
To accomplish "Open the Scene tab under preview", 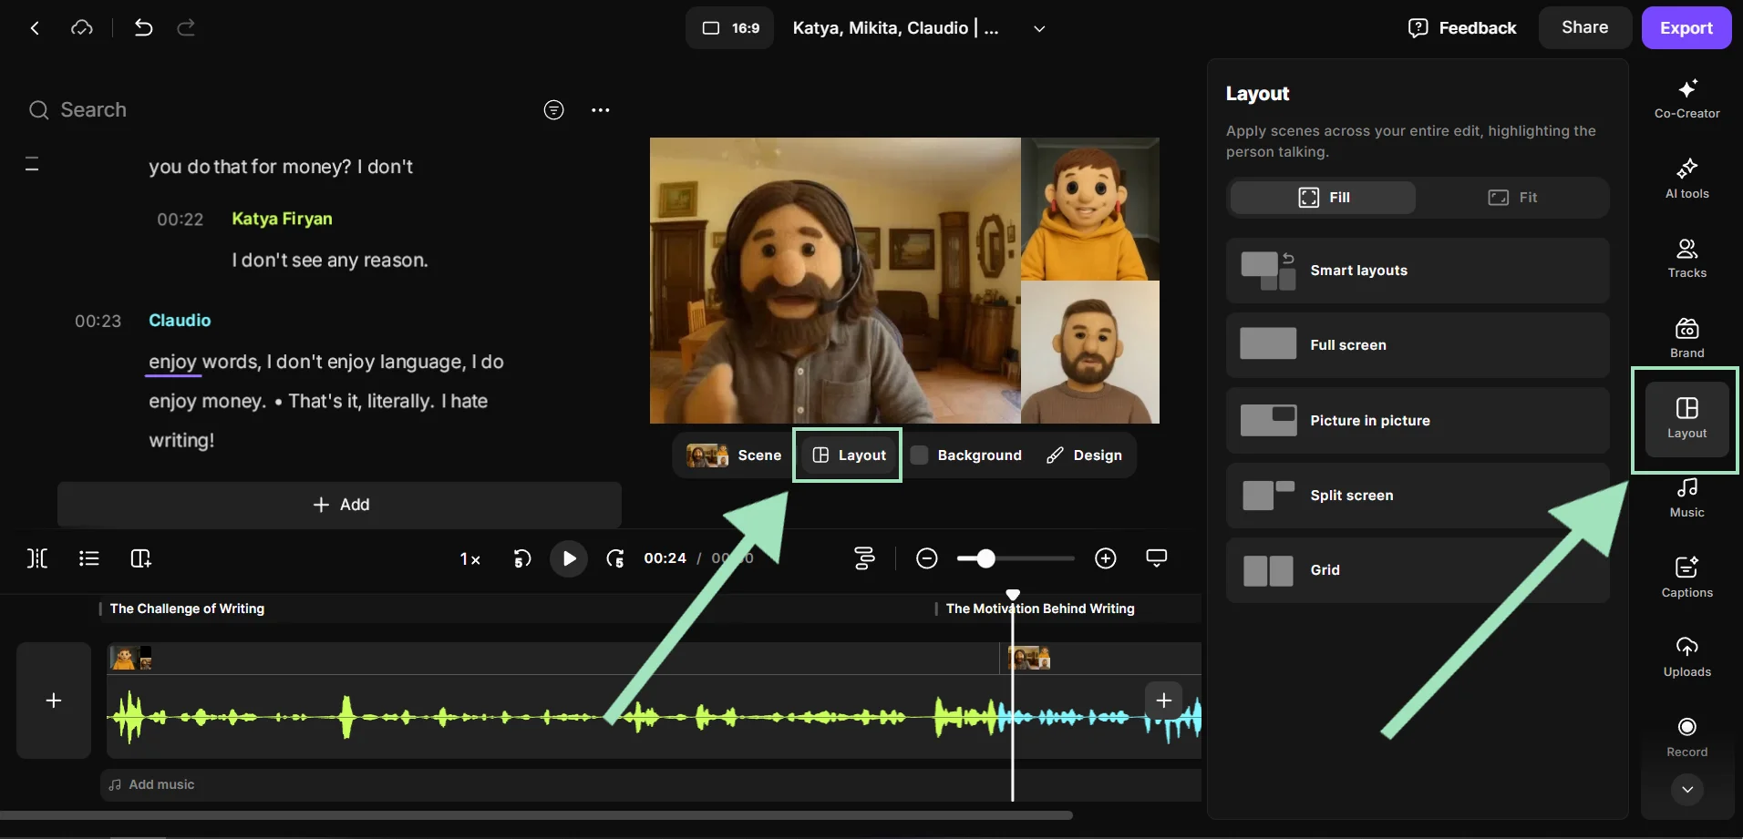I will tap(734, 455).
